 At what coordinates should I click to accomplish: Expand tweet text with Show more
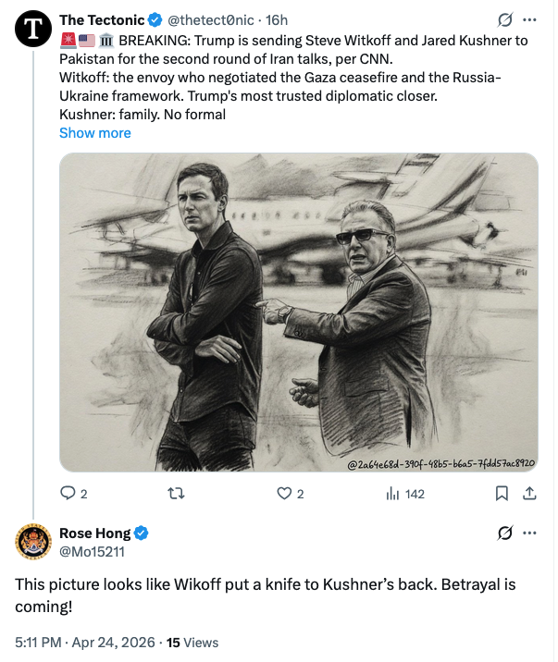pyautogui.click(x=94, y=132)
